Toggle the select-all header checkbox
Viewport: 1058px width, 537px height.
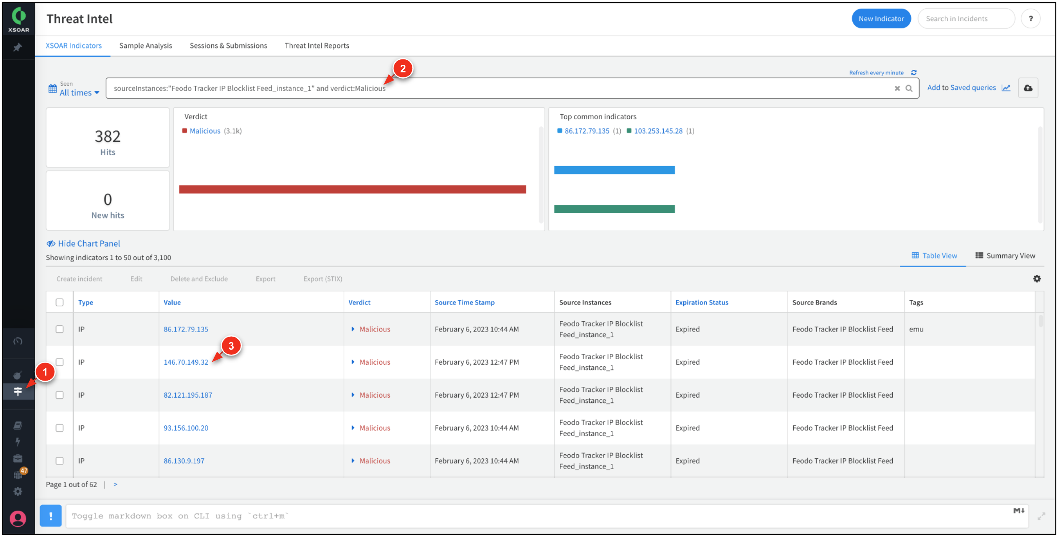click(x=59, y=302)
